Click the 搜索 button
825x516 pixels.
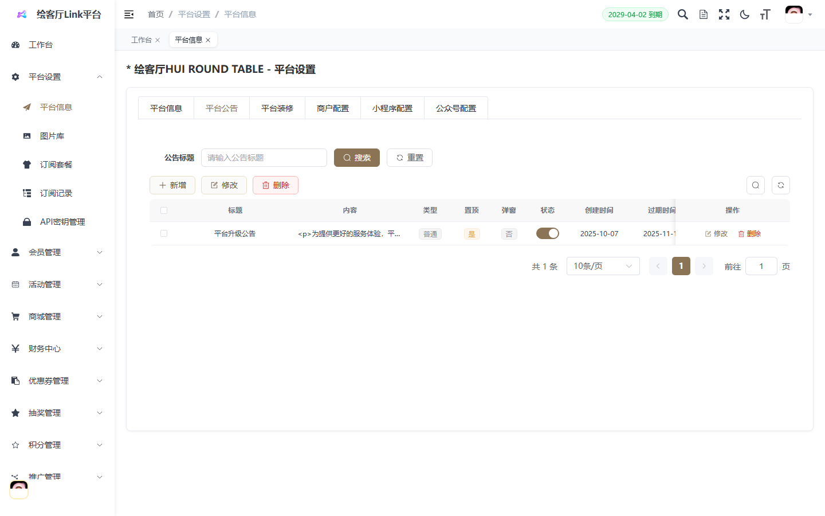[357, 158]
